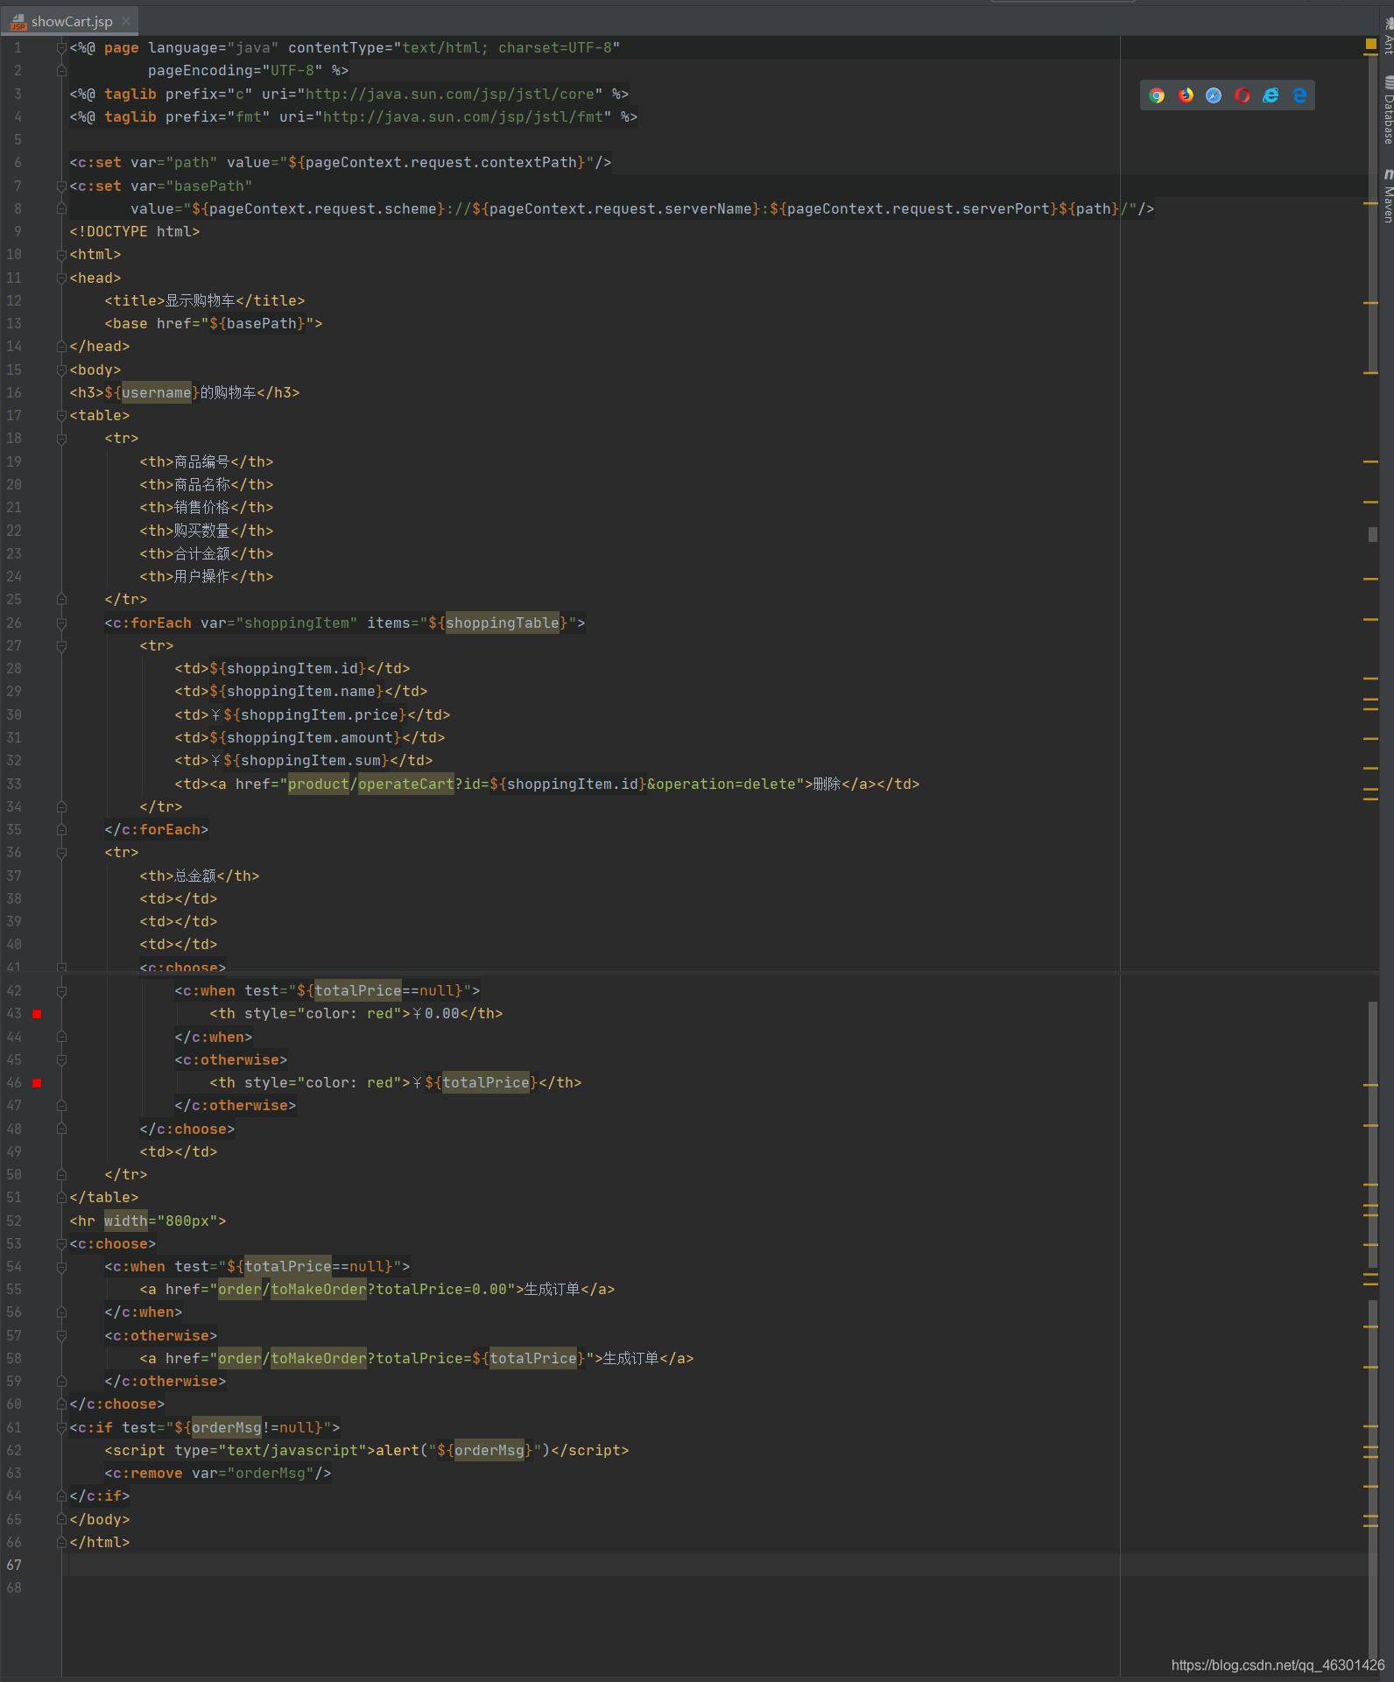Open the Maven tool window

[x=1388, y=197]
